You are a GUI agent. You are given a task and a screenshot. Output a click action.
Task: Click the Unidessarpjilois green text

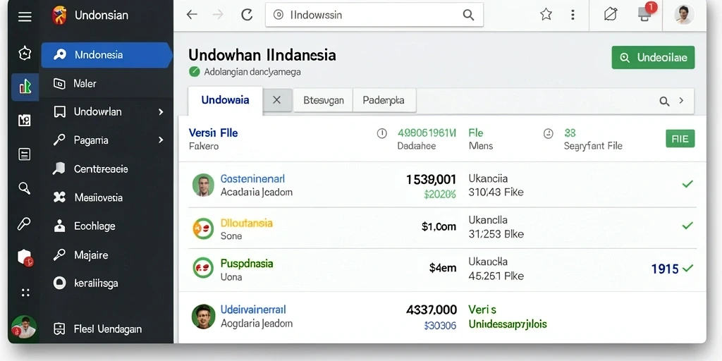coord(508,324)
